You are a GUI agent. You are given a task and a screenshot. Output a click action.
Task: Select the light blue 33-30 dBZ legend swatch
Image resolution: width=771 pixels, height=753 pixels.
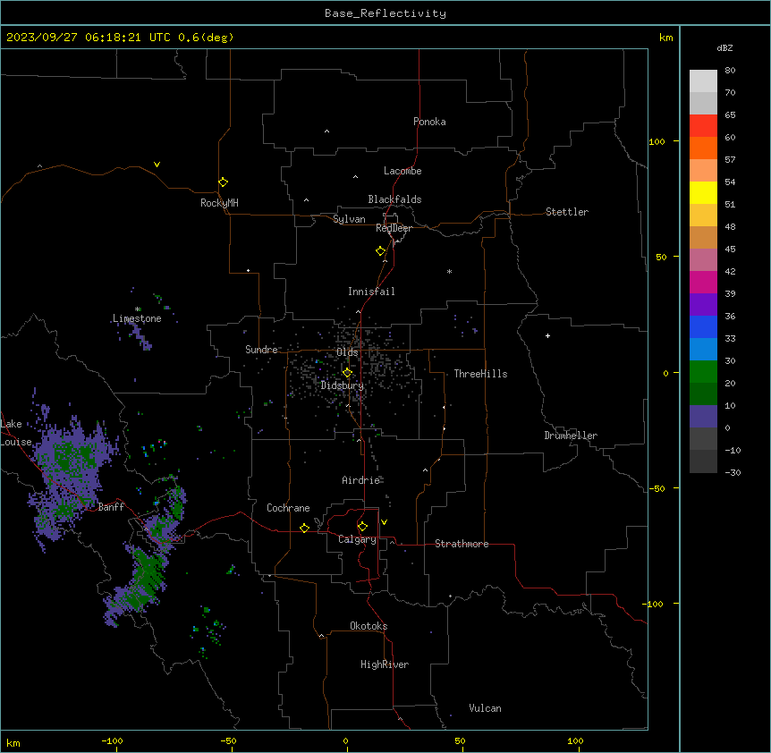coord(703,350)
